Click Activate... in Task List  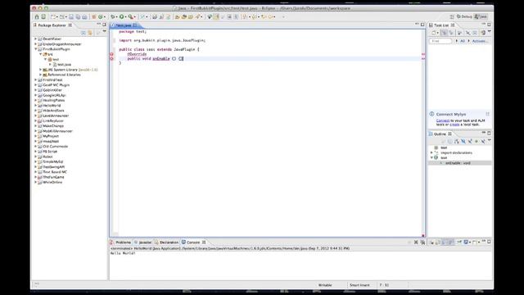pos(480,41)
